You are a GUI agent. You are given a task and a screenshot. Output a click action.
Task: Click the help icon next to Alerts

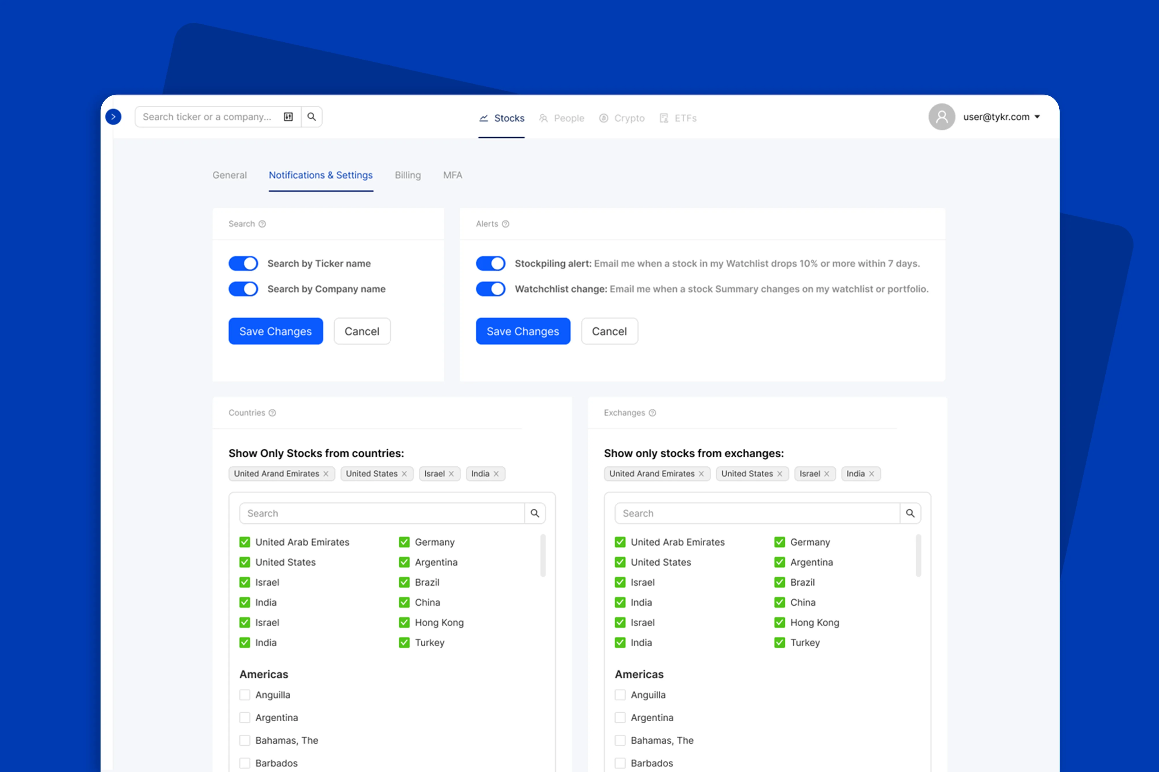(505, 224)
